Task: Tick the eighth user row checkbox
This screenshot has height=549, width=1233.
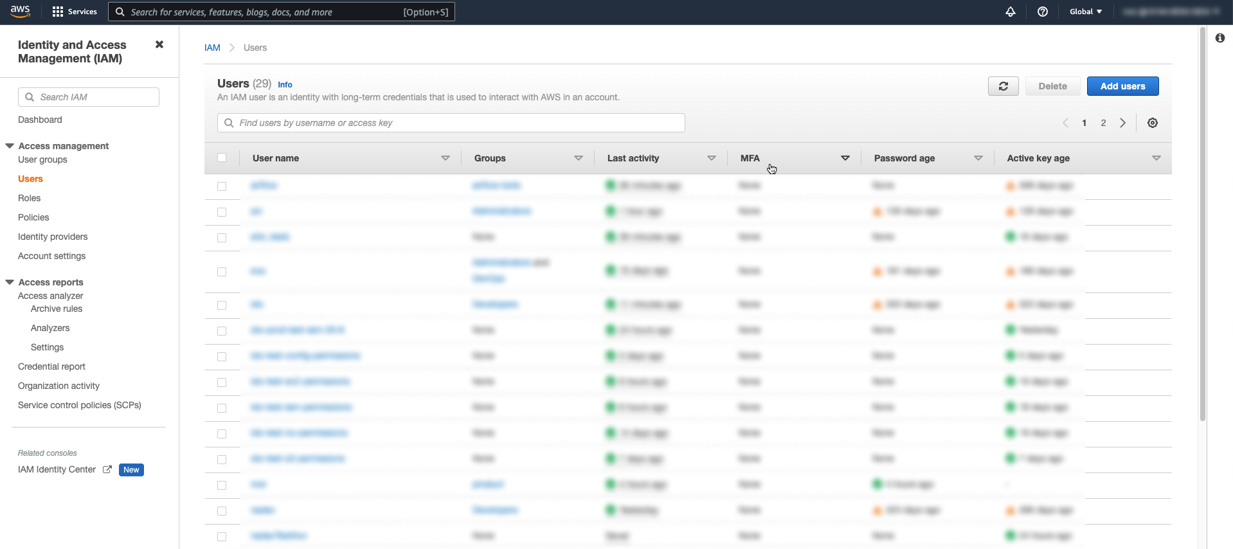Action: click(222, 382)
